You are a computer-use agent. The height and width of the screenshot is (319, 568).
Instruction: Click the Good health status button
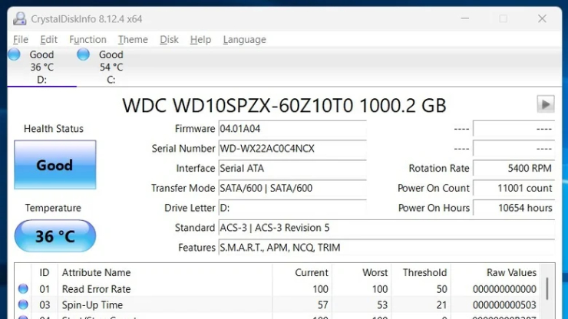(54, 165)
